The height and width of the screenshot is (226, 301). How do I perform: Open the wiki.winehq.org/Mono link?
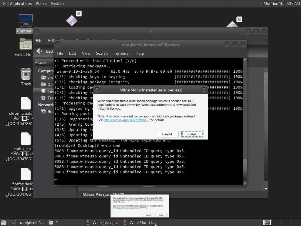coord(126,120)
